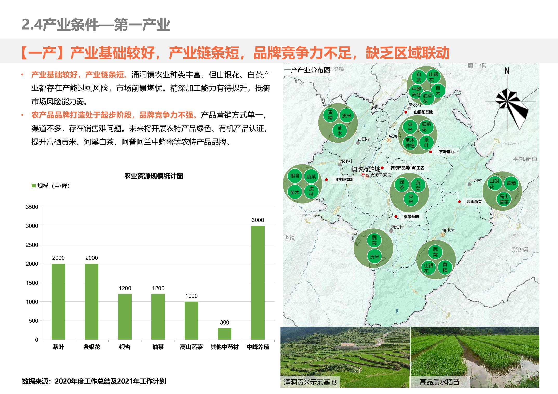Click the red dot beside 高山蔬菜 label
The width and height of the screenshot is (558, 394).
[x=459, y=202]
